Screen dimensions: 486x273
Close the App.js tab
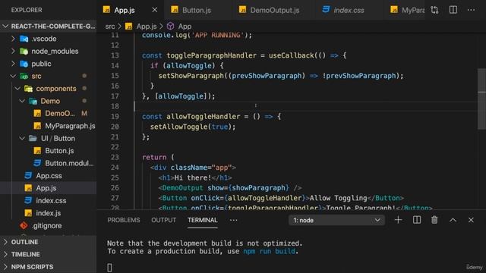(155, 10)
